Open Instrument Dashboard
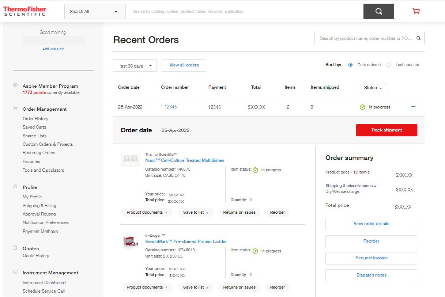This screenshot has height=297, width=445. 44,282
